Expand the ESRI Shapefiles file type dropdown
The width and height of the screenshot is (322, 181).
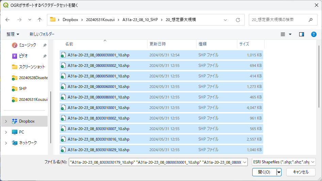(x=313, y=162)
